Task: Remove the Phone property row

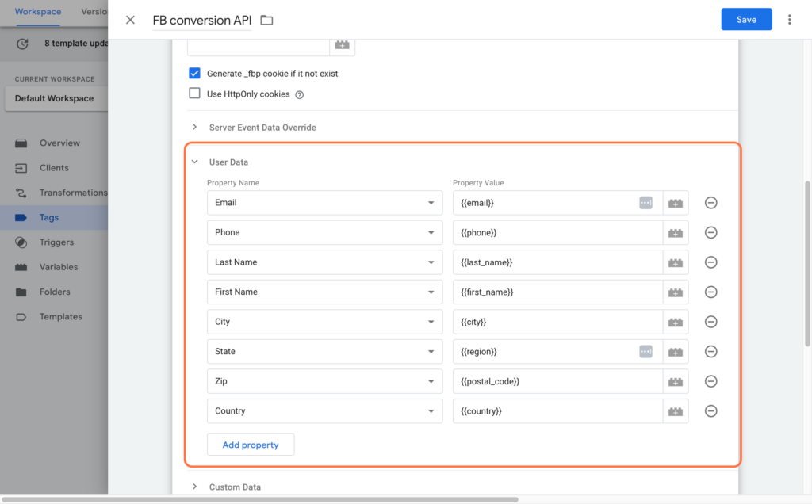Action: (x=710, y=232)
